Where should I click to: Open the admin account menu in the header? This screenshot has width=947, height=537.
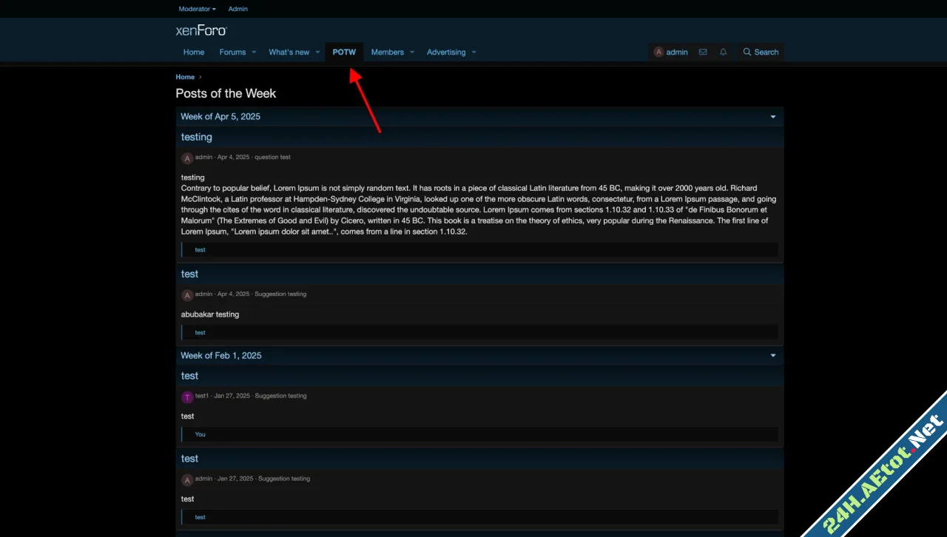(670, 52)
